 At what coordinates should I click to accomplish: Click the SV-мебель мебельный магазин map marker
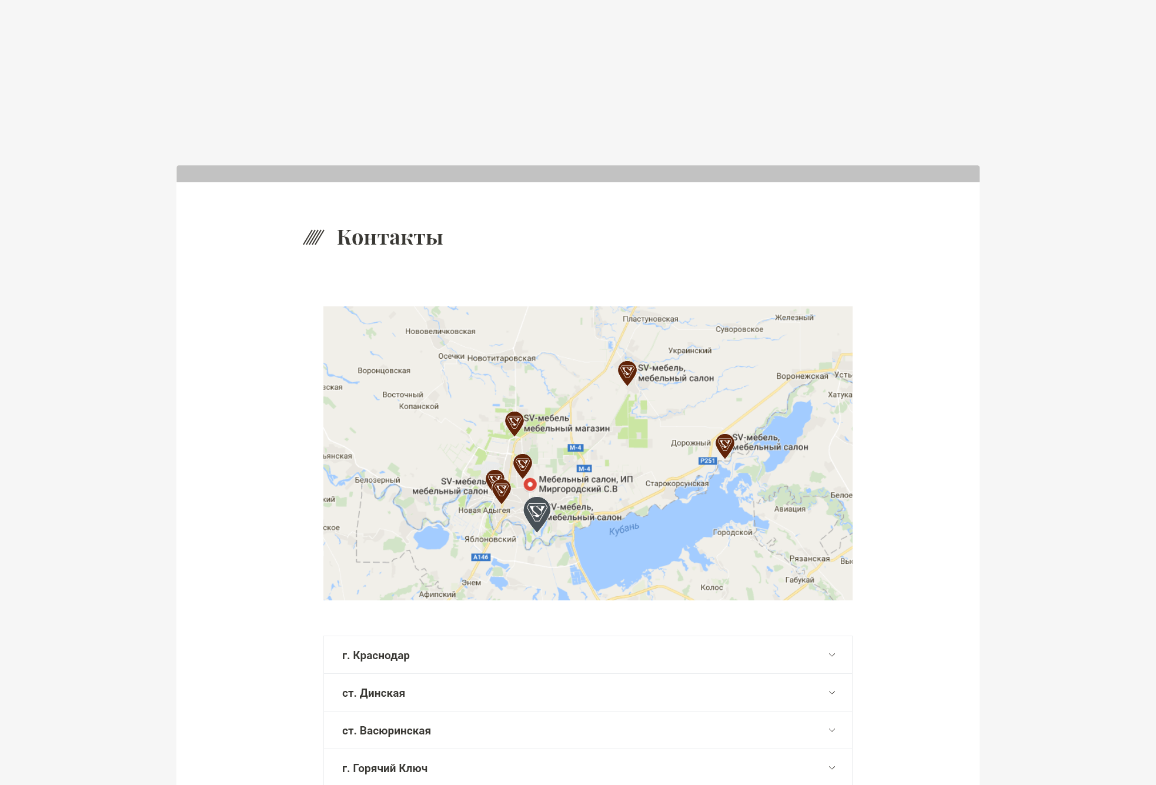pos(514,423)
